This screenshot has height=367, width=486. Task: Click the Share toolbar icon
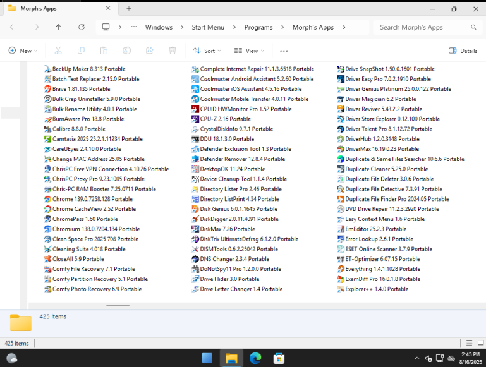150,51
